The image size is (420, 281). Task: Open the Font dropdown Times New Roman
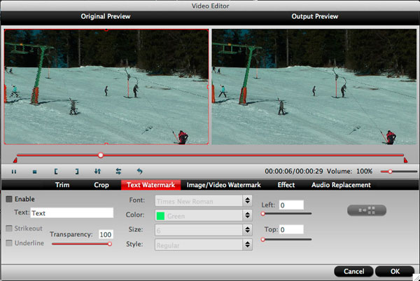coord(203,200)
